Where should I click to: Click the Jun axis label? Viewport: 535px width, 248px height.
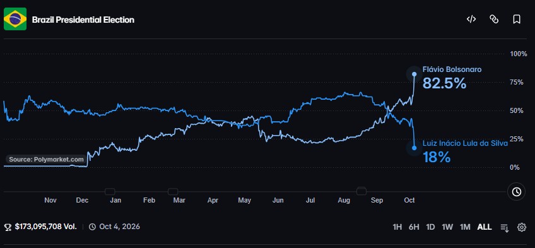pyautogui.click(x=278, y=201)
